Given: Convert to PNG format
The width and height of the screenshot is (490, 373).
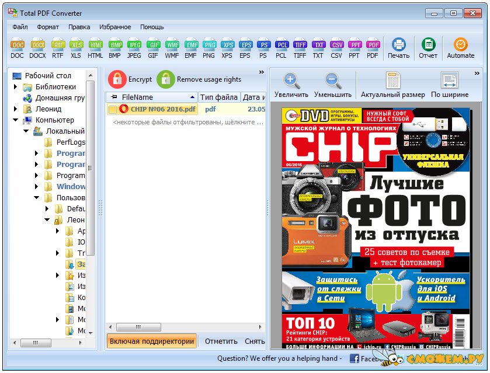Looking at the screenshot, I should (208, 48).
